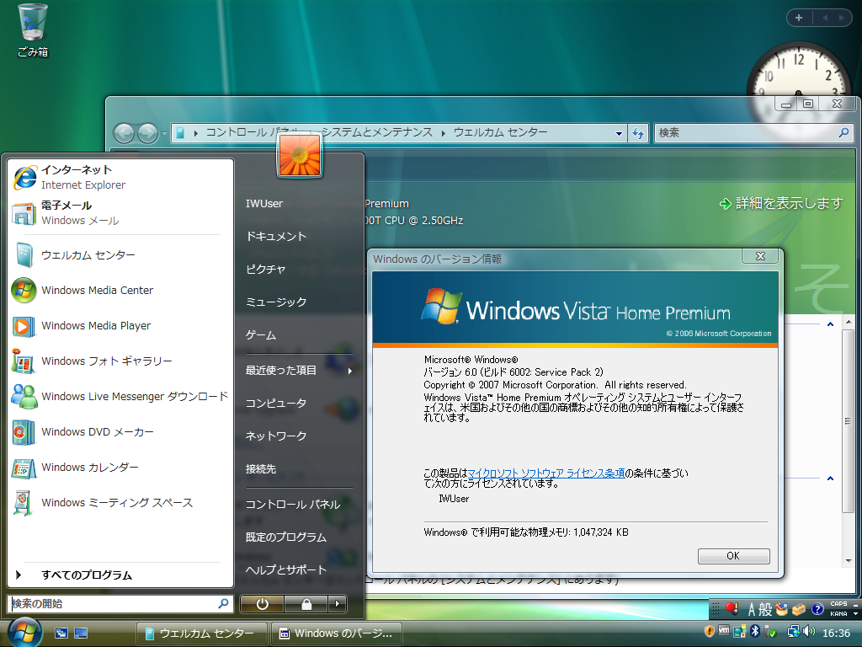
Task: Toggle CAPS in the language bar
Action: [x=838, y=604]
